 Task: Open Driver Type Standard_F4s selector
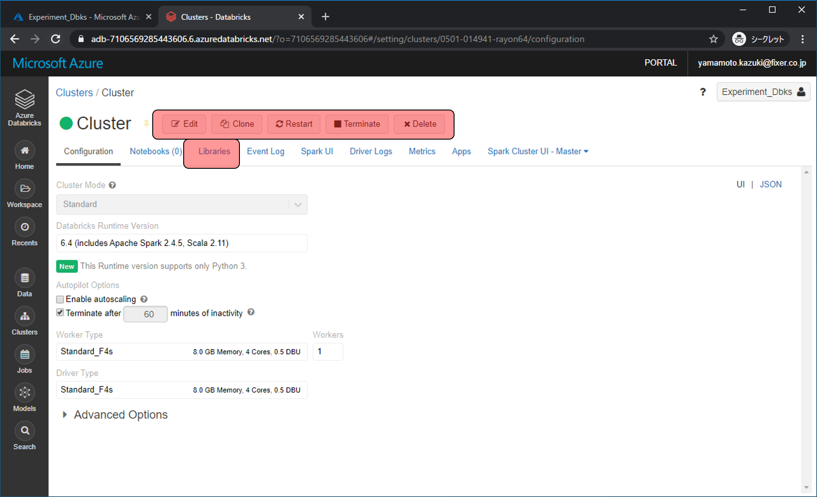point(181,390)
